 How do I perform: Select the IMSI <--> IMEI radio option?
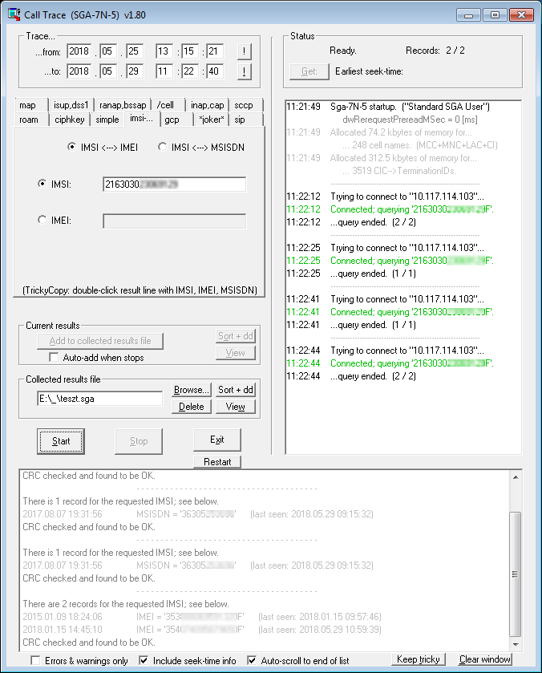pos(72,147)
